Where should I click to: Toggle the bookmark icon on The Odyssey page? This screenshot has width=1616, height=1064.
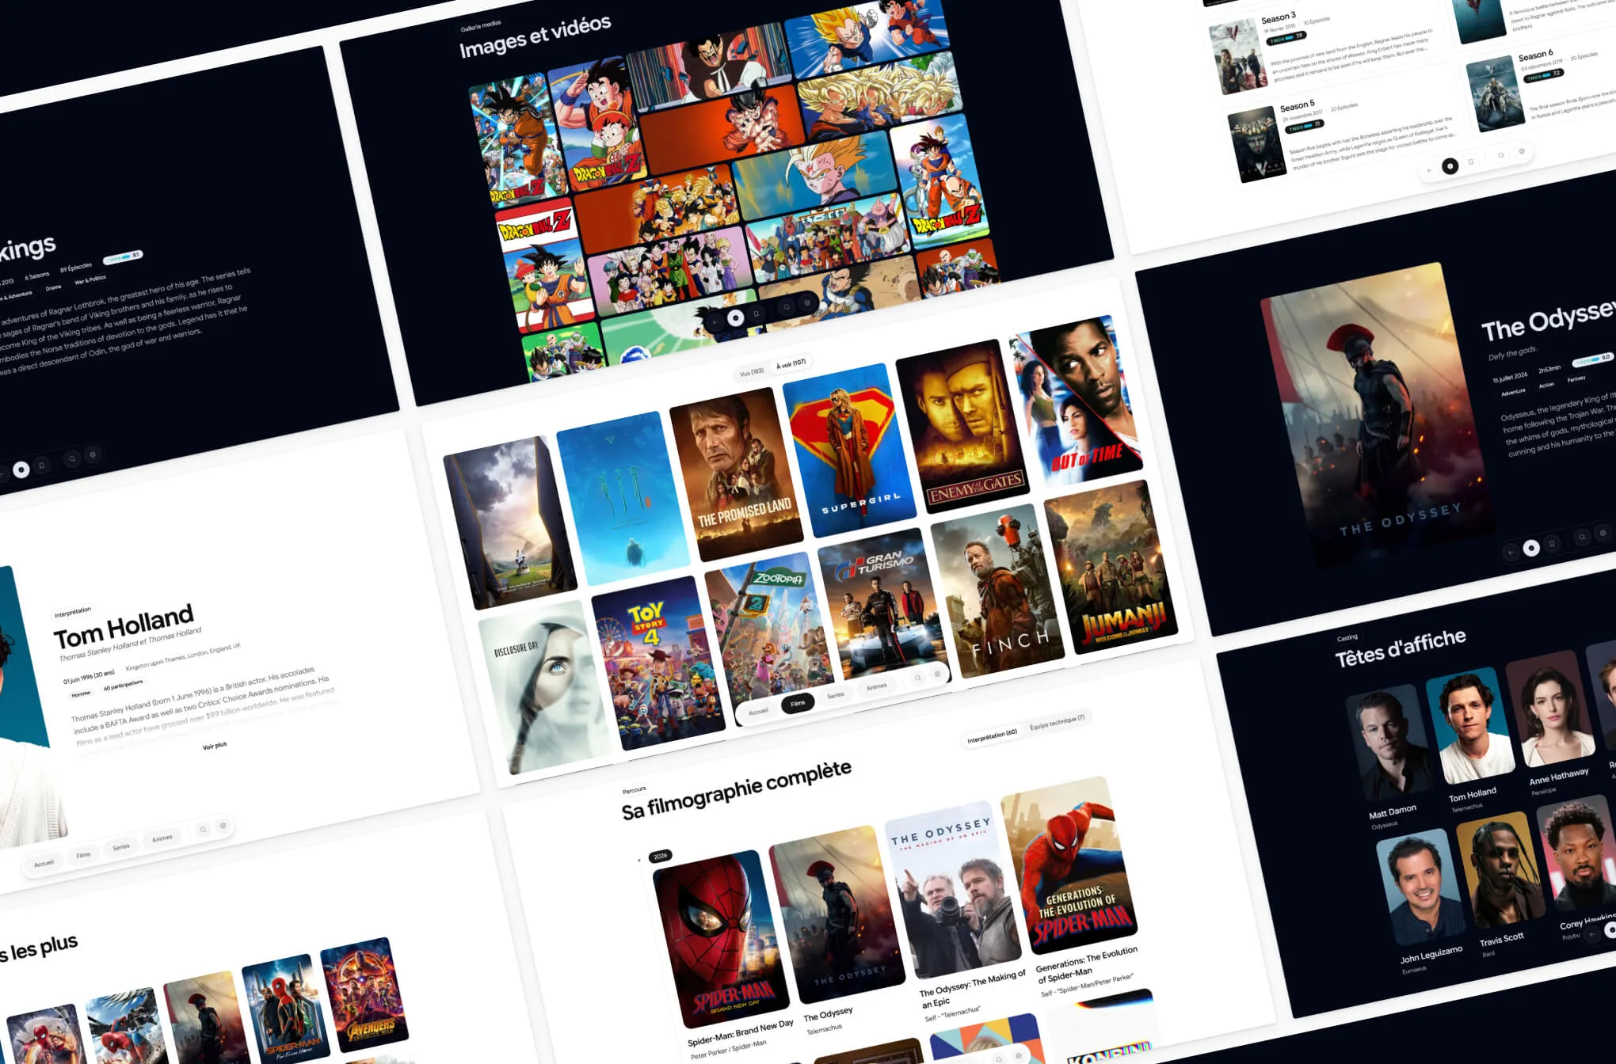point(1552,543)
